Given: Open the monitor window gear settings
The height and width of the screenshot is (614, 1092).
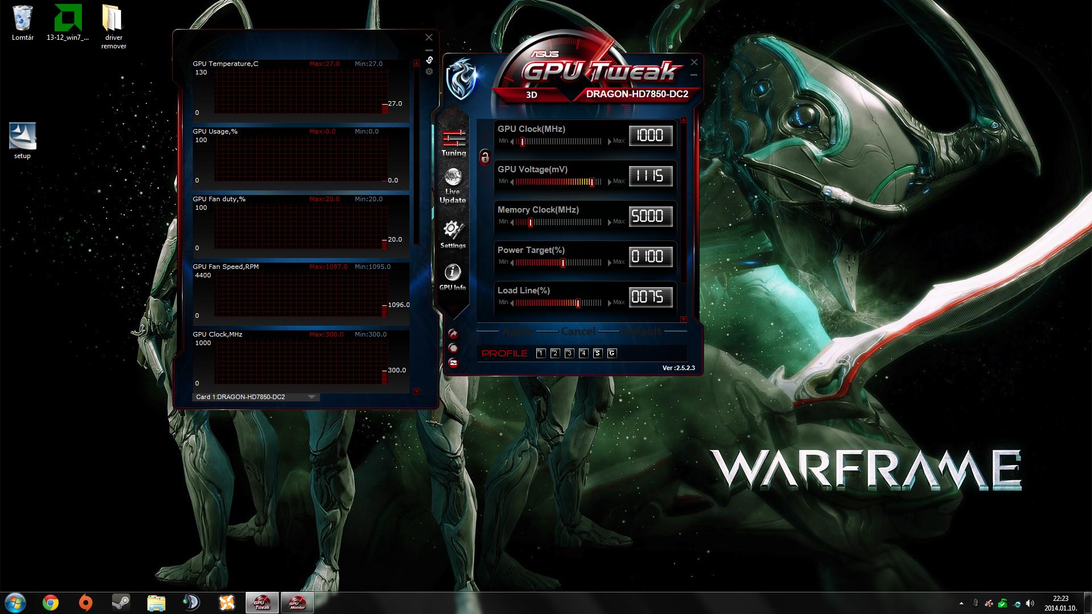Looking at the screenshot, I should [429, 72].
